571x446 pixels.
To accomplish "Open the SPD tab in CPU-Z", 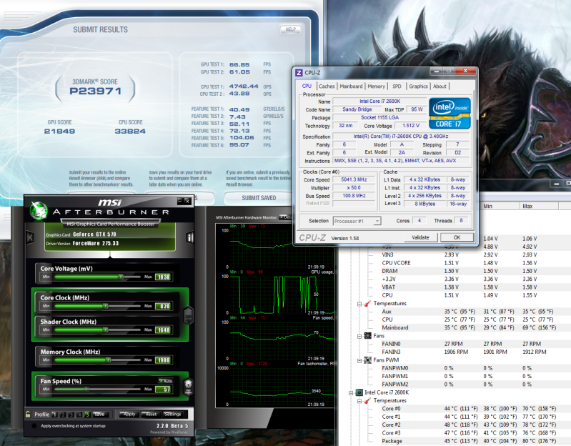I will point(397,86).
